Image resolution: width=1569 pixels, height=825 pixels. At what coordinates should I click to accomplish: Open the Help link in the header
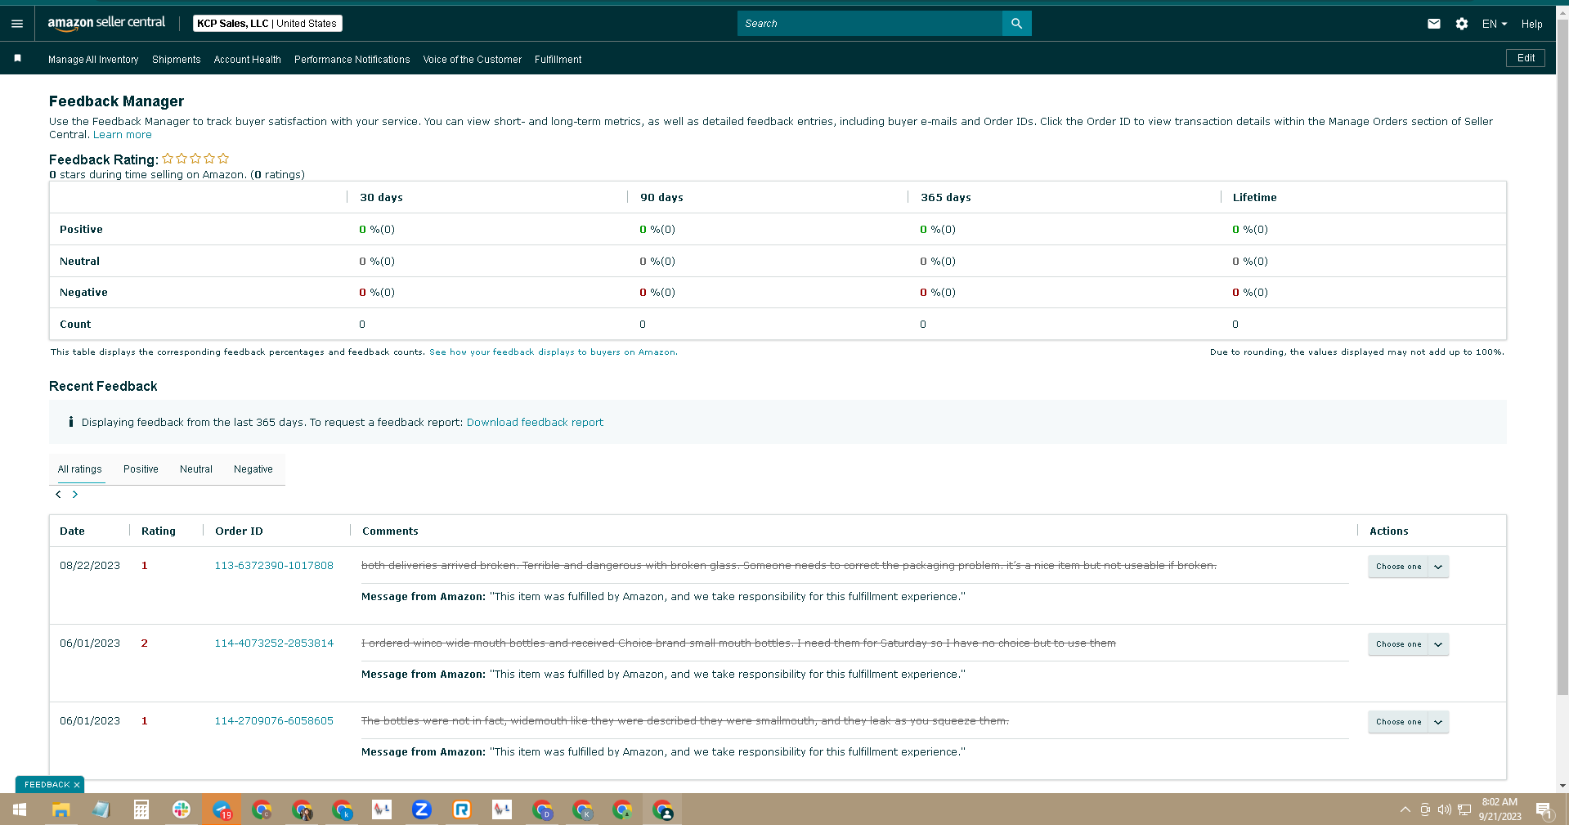(1532, 24)
